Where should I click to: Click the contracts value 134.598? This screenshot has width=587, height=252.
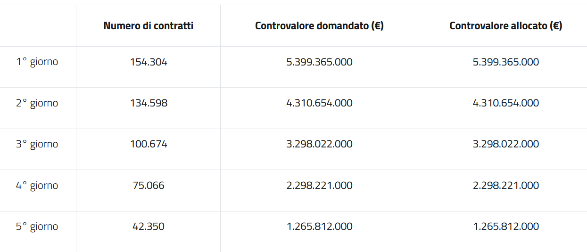pyautogui.click(x=149, y=103)
